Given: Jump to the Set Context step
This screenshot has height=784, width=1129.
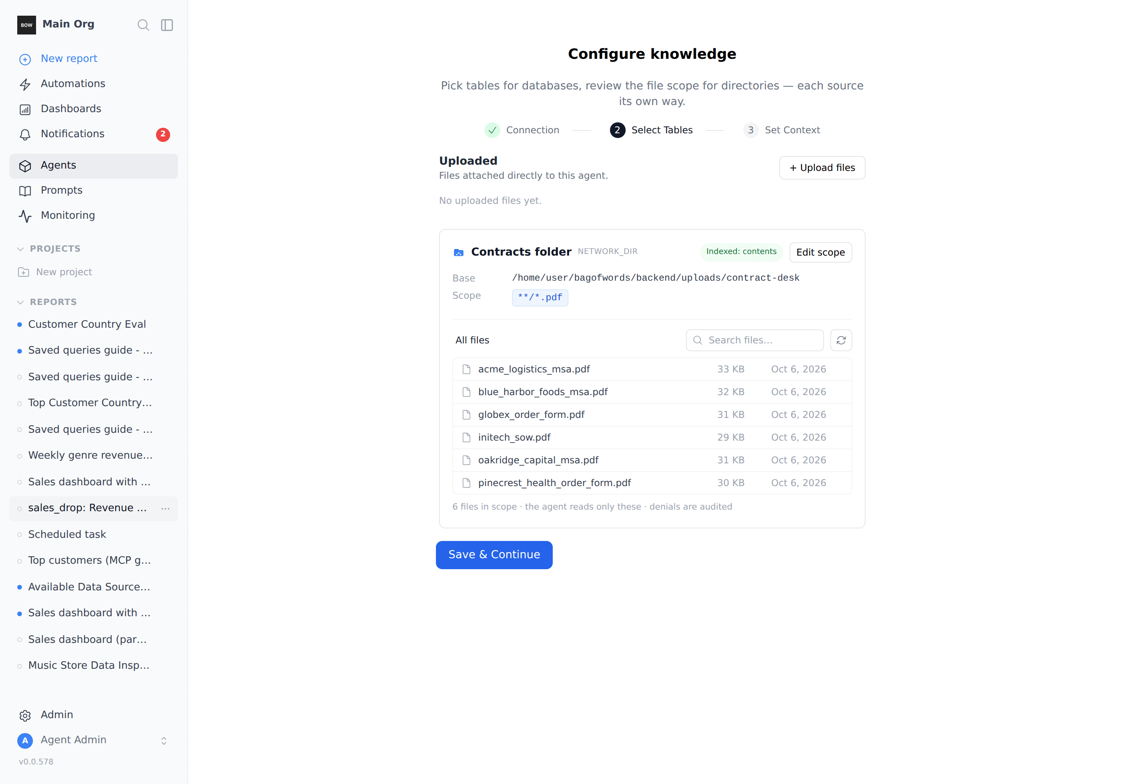Looking at the screenshot, I should [x=782, y=130].
